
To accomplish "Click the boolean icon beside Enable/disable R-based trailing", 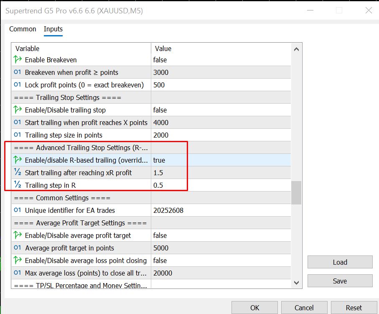I will 18,160.
